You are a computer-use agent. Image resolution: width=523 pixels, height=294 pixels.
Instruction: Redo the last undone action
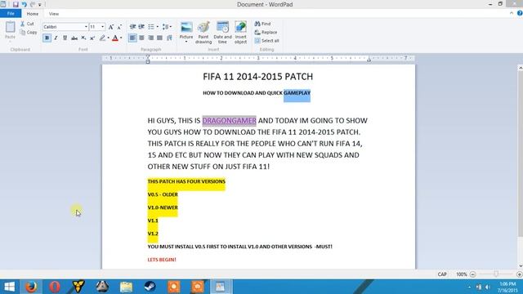(x=33, y=4)
